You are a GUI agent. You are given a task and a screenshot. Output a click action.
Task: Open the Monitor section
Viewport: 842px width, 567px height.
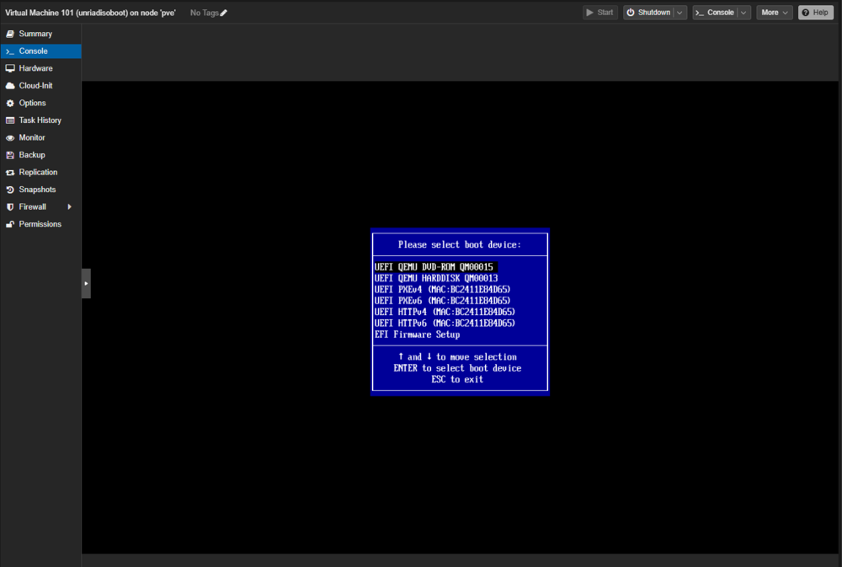40,137
